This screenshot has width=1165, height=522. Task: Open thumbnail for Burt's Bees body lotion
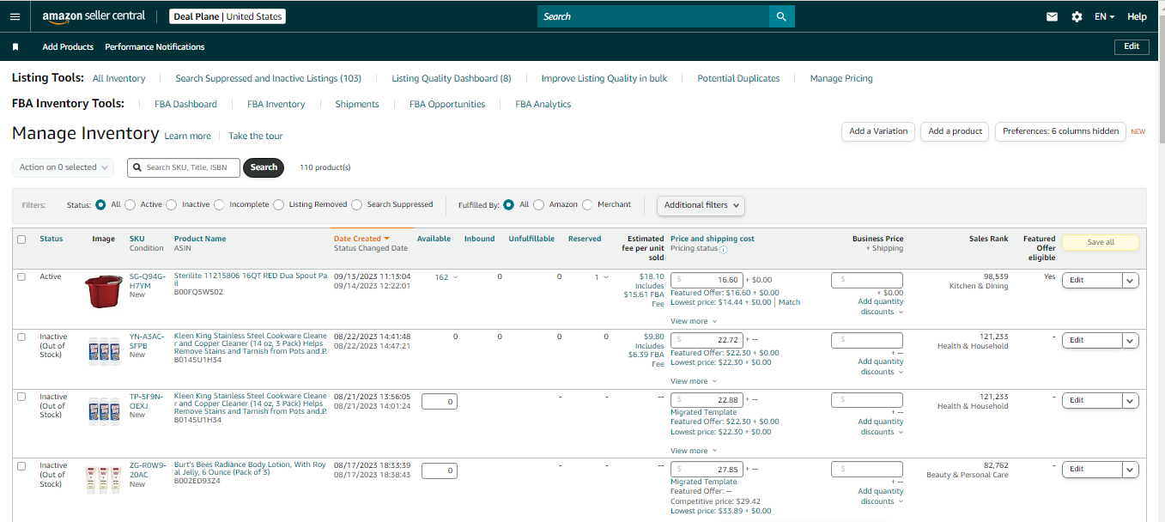point(104,479)
